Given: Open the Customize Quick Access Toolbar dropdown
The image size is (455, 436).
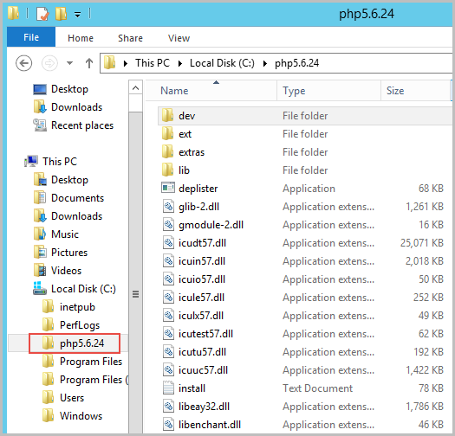Looking at the screenshot, I should pyautogui.click(x=77, y=14).
